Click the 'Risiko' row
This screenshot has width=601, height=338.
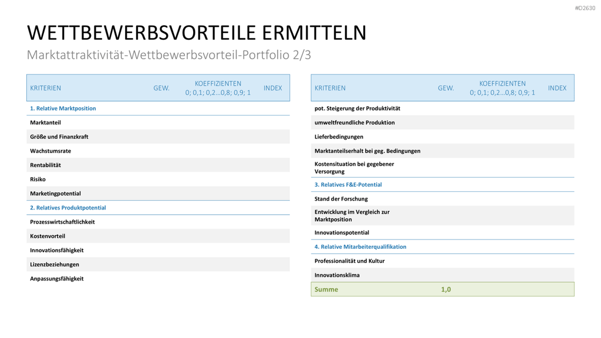158,180
